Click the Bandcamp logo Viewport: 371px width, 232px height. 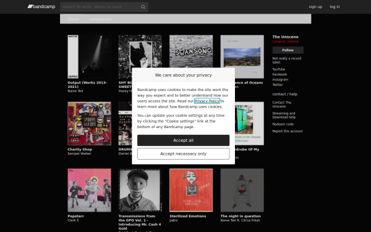[41, 7]
